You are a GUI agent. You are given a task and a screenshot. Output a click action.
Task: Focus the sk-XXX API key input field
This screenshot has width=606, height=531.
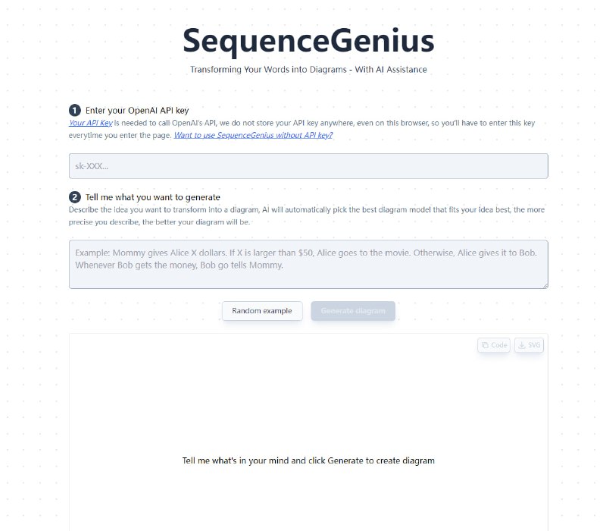(x=308, y=165)
